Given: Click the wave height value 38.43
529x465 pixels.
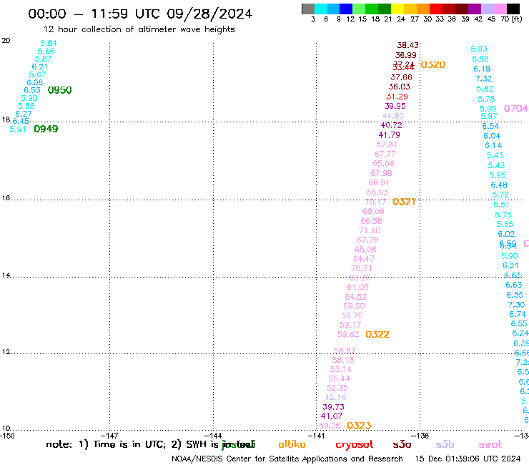Looking at the screenshot, I should 408,45.
